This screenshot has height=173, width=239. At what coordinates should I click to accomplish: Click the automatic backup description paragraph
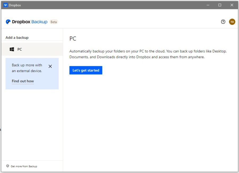click(148, 54)
